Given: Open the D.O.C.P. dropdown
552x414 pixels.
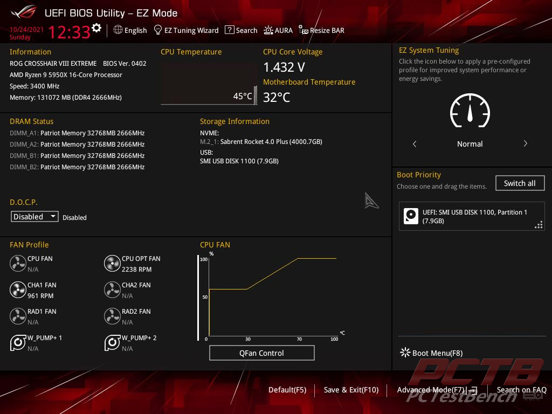Looking at the screenshot, I should click(x=34, y=217).
